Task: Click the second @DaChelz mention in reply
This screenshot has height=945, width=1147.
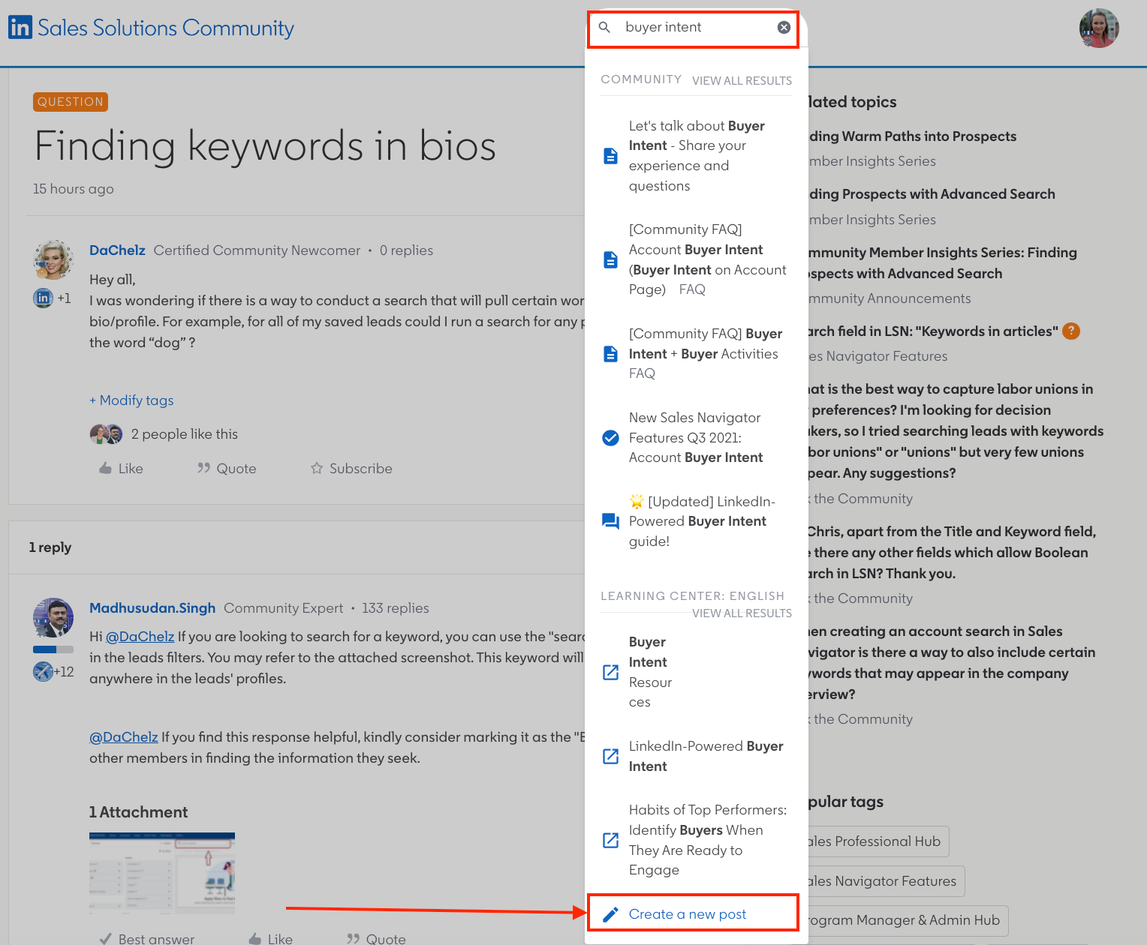Action: 124,737
